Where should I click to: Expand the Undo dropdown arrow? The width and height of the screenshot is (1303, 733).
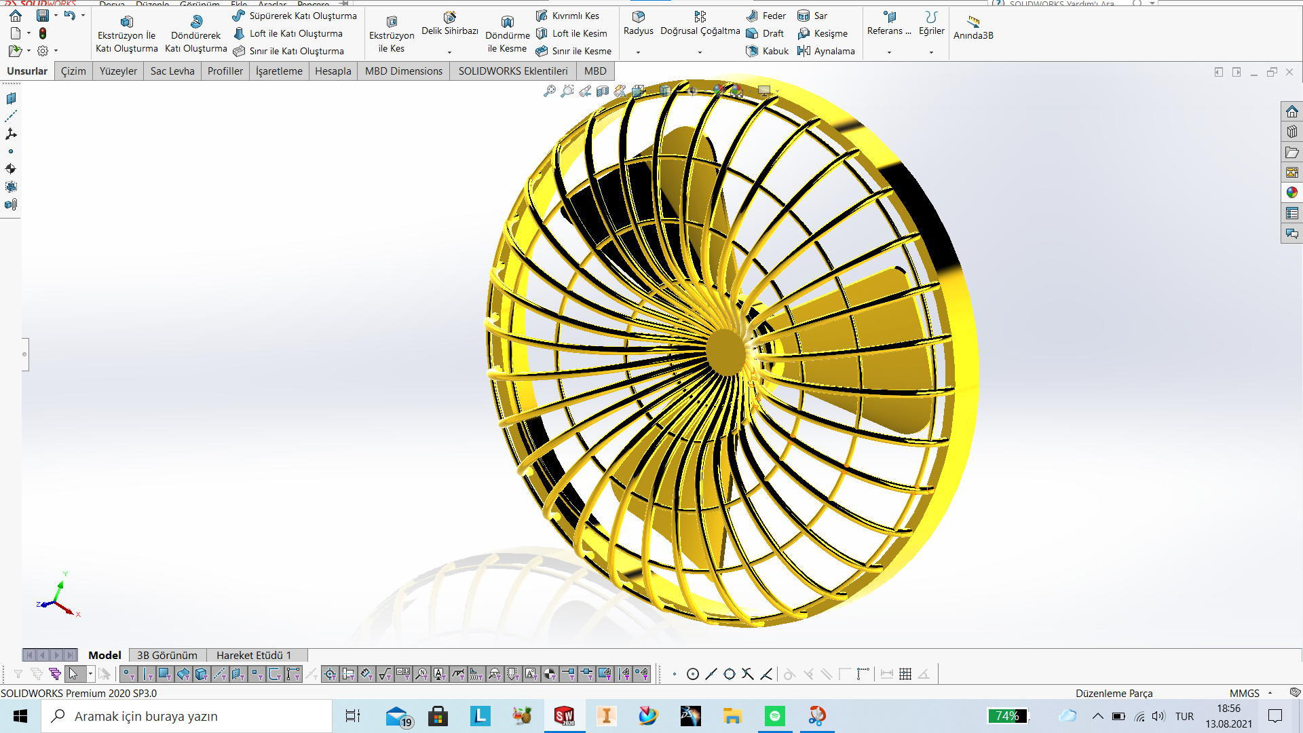click(83, 15)
